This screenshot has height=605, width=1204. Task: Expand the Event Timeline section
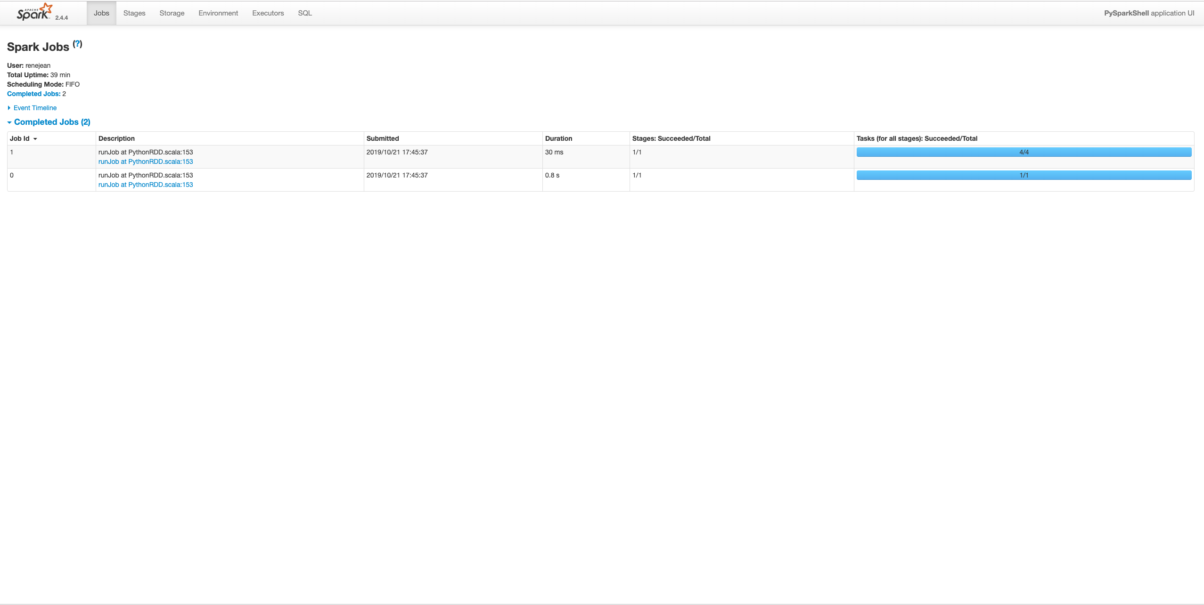point(35,108)
